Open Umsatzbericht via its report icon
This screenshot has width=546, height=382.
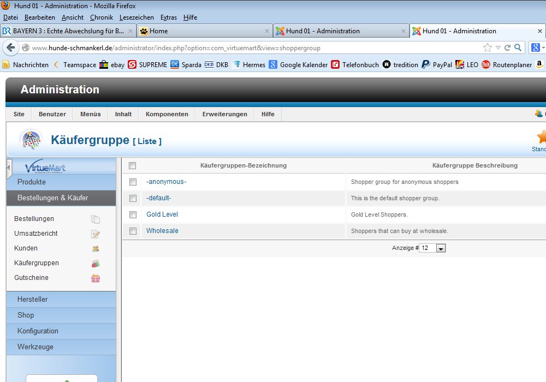pyautogui.click(x=96, y=234)
